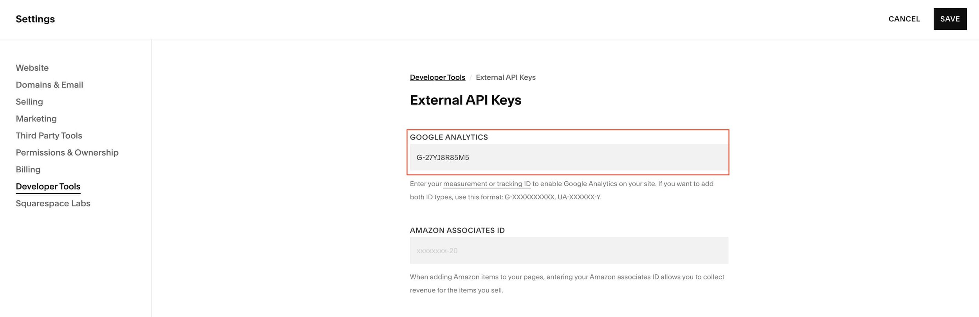Click the External API Keys heading
Viewport: 979px width, 317px height.
click(465, 100)
